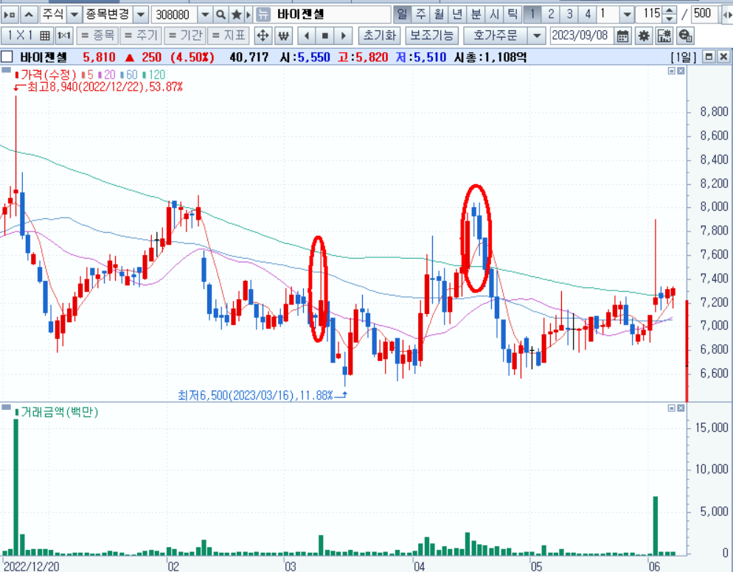The width and height of the screenshot is (733, 572).
Task: Click the left-right scroll arrows icon at top right
Action: pyautogui.click(x=727, y=15)
